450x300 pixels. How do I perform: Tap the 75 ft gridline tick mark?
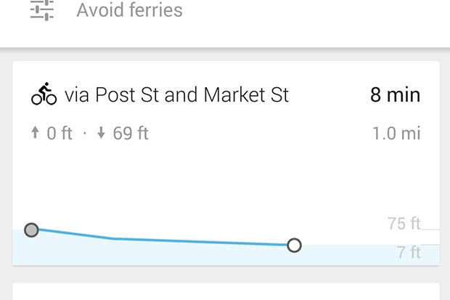(430, 230)
